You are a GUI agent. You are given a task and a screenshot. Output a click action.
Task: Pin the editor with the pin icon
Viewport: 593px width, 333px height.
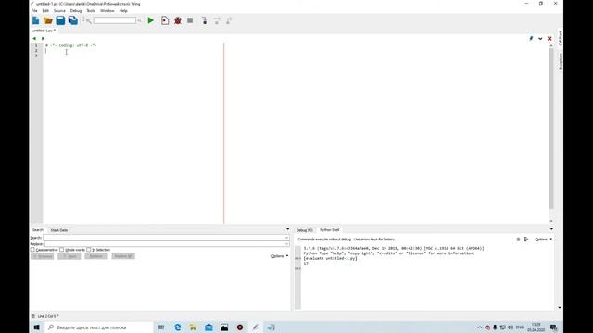(531, 39)
